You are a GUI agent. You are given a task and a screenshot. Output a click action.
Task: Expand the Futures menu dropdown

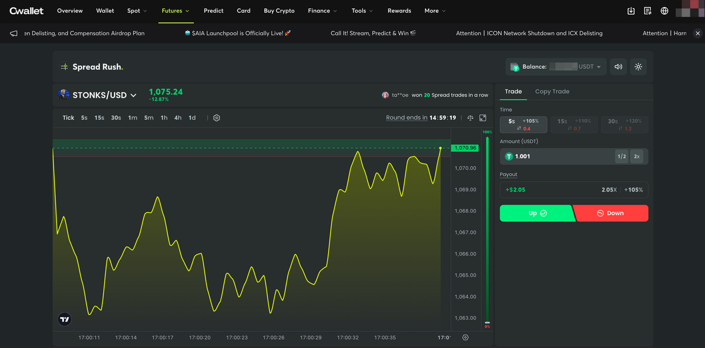(176, 11)
